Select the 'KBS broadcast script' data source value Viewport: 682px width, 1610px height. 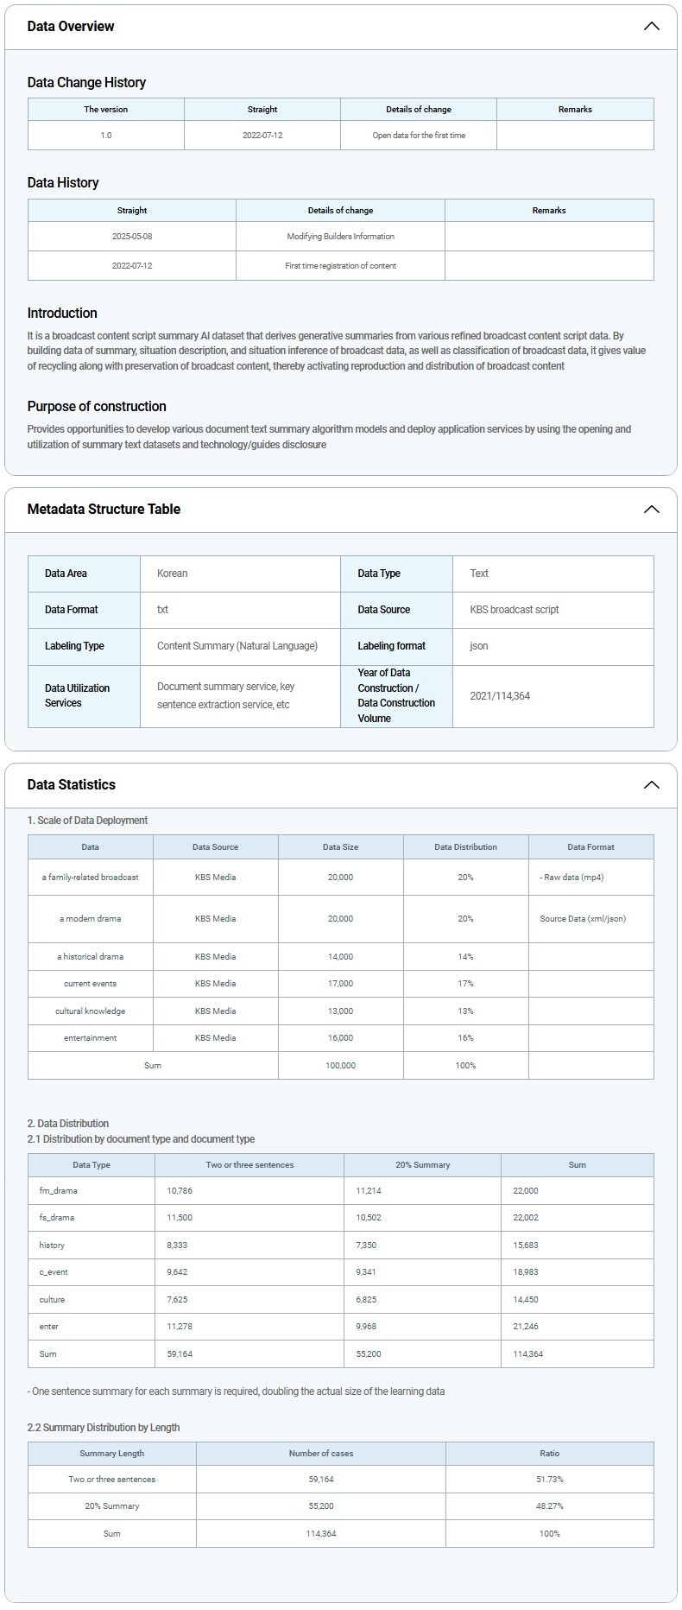[x=514, y=609]
